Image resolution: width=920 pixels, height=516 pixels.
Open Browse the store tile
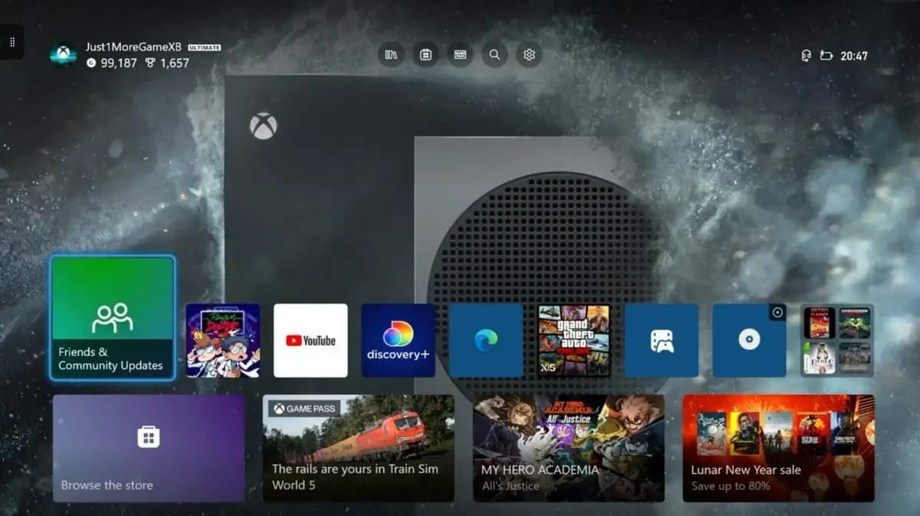[148, 448]
